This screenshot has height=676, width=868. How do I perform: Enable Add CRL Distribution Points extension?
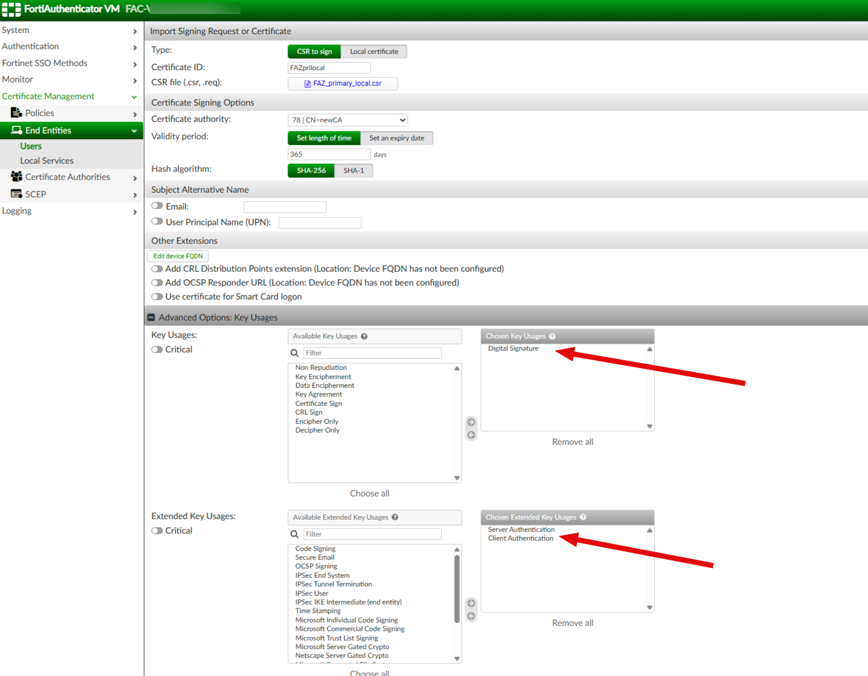(157, 269)
